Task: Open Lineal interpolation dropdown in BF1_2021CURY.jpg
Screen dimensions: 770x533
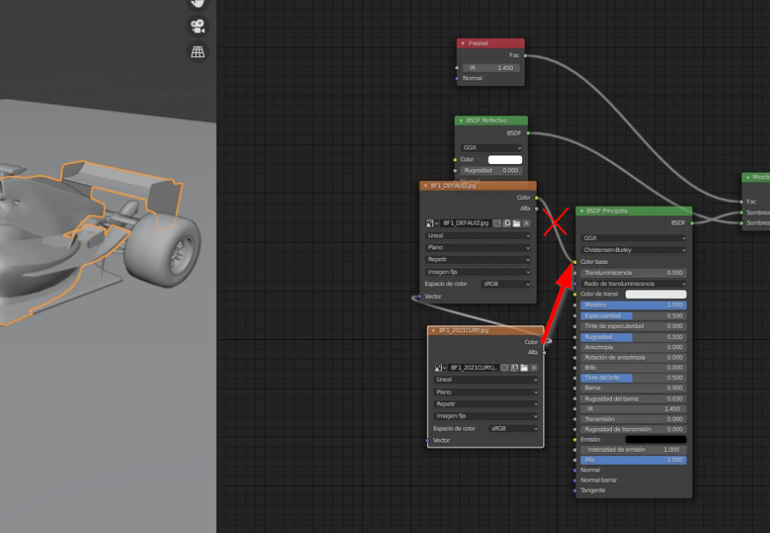Action: point(486,379)
